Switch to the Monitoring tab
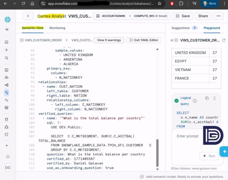228x180 pixels. click(57, 28)
